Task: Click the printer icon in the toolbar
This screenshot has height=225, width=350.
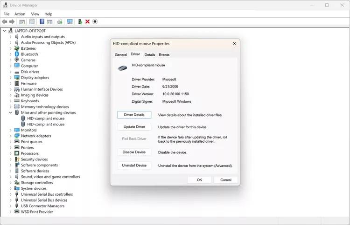Action: 60,21
